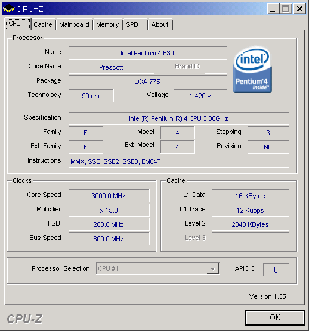The width and height of the screenshot is (309, 331).
Task: Click the Ext. Model value field
Action: pyautogui.click(x=177, y=147)
